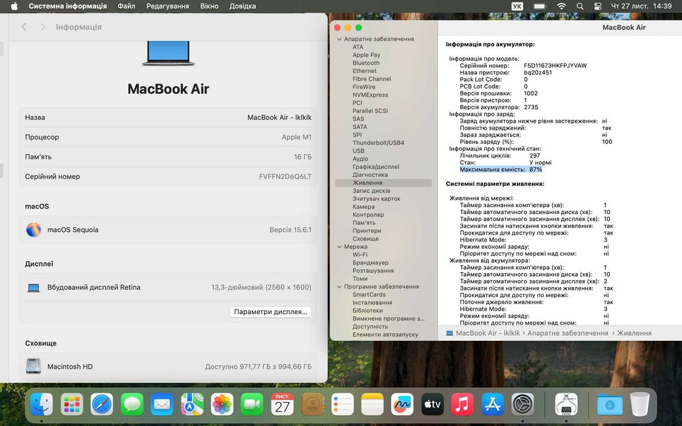Image resolution: width=682 pixels, height=426 pixels.
Task: Open App Store in the Dock
Action: (492, 404)
